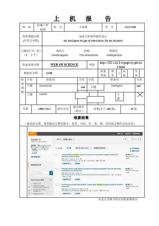This screenshot has width=159, height=226.
Task: Open 标记结果列表 in the top bar
Action: click(136, 134)
